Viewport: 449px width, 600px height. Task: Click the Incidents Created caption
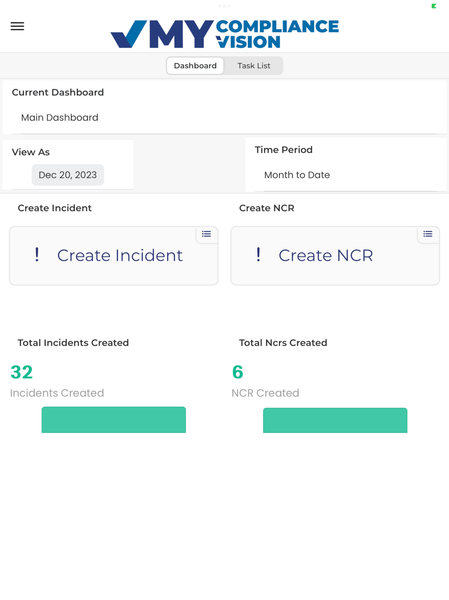click(57, 393)
